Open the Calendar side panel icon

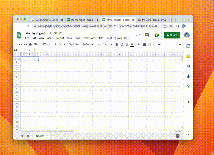coord(188,46)
